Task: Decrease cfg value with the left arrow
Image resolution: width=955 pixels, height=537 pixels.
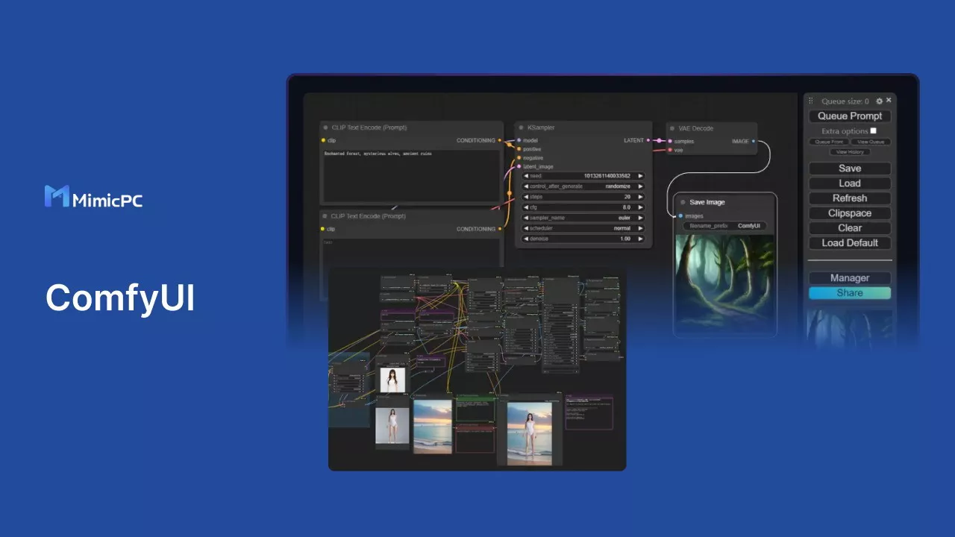Action: click(526, 207)
